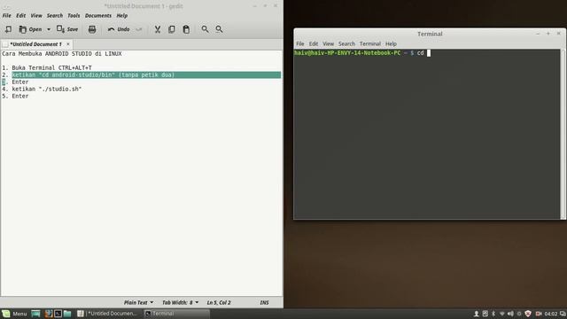The width and height of the screenshot is (567, 319).
Task: Open gedit Help menu
Action: (122, 16)
